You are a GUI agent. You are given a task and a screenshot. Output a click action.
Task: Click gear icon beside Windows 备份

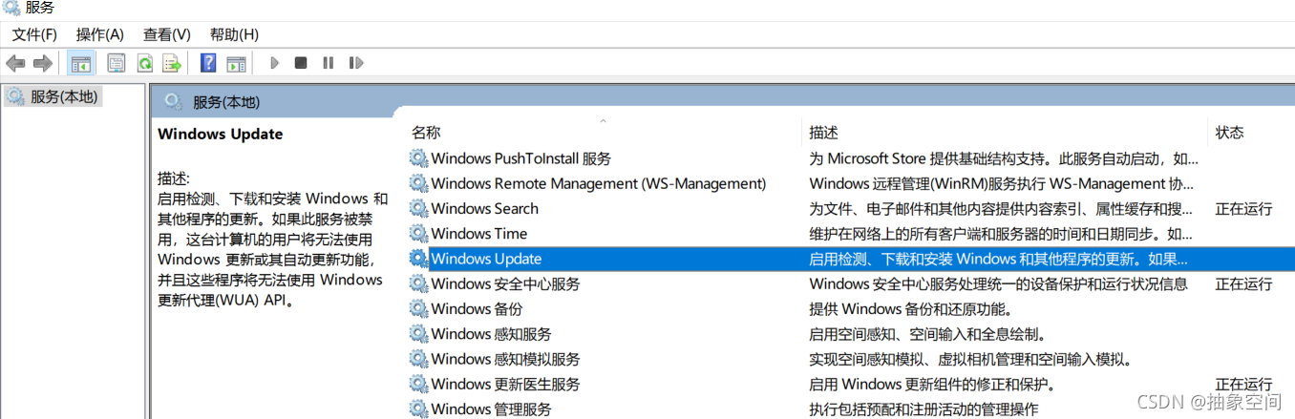click(x=418, y=308)
